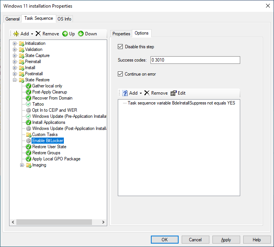Click the Custom Tasks folder icon
274x247 pixels.
tap(29, 135)
